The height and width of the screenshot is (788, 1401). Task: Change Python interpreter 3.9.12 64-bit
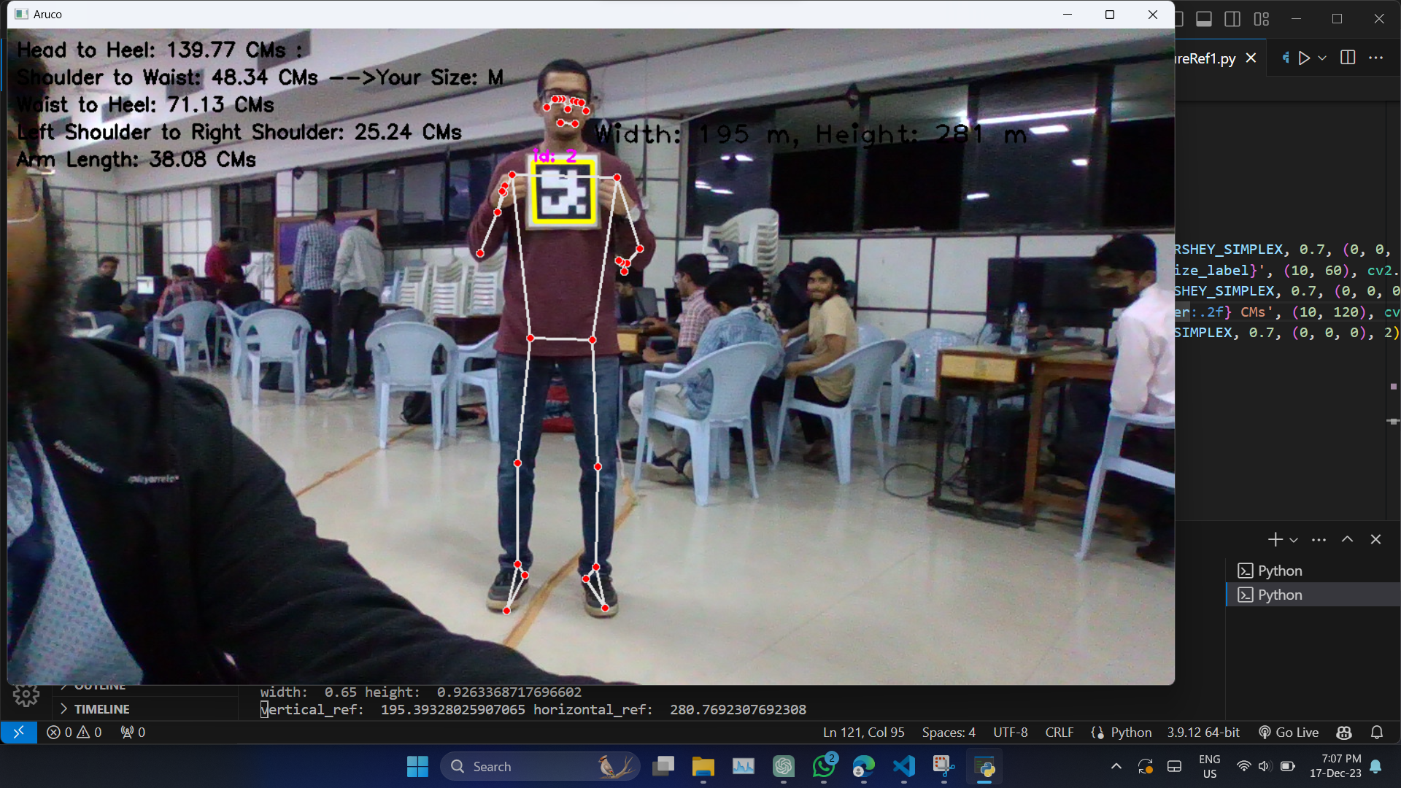pyautogui.click(x=1203, y=732)
